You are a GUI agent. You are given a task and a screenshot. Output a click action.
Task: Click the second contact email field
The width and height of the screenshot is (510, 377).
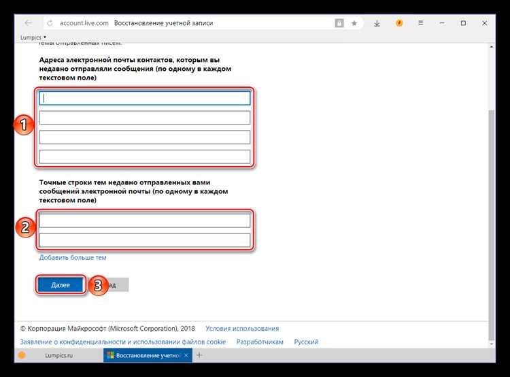pyautogui.click(x=145, y=118)
